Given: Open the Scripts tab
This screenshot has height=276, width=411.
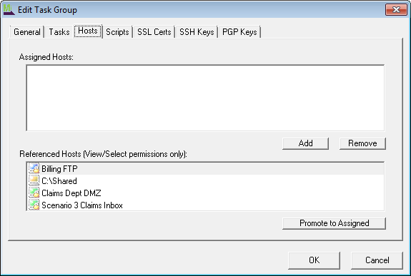Looking at the screenshot, I should [117, 32].
